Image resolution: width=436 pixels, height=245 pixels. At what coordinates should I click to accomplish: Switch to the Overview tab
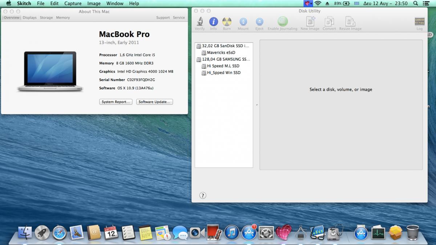tap(12, 17)
